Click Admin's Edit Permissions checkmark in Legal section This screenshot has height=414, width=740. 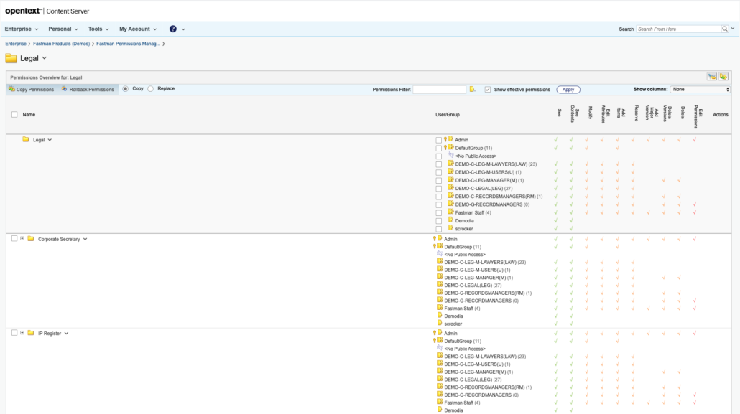[695, 140]
